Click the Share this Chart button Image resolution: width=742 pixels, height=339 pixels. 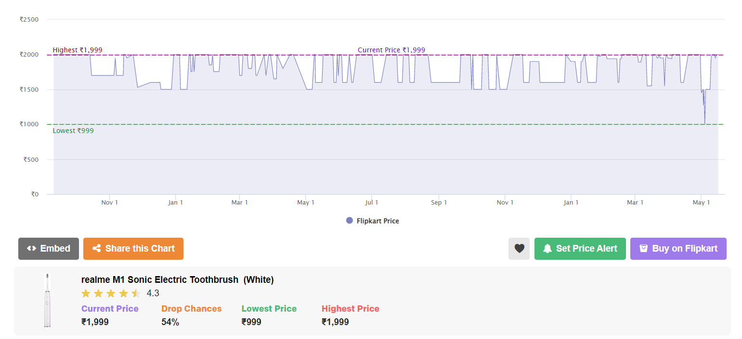(x=133, y=249)
